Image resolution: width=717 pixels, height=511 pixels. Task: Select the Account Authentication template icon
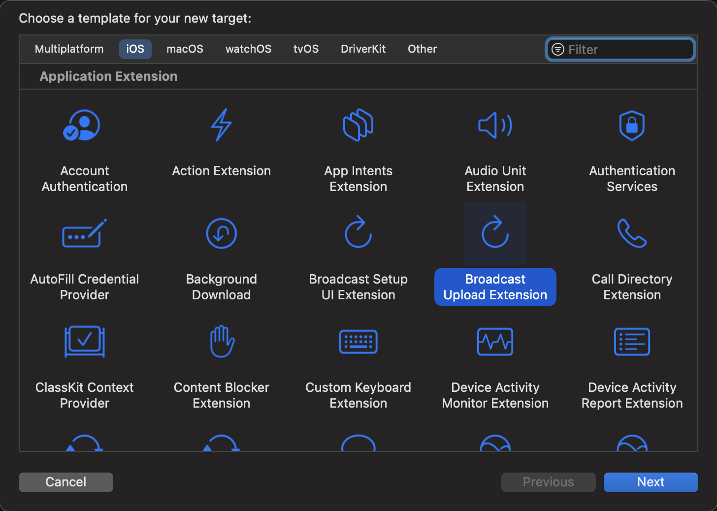coord(82,125)
